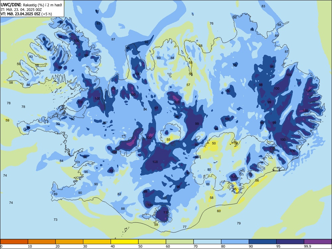Click the 'VT: Mið. 23.04.2025 05Z (+5 h)' line
The width and height of the screenshot is (332, 249).
coord(26,14)
